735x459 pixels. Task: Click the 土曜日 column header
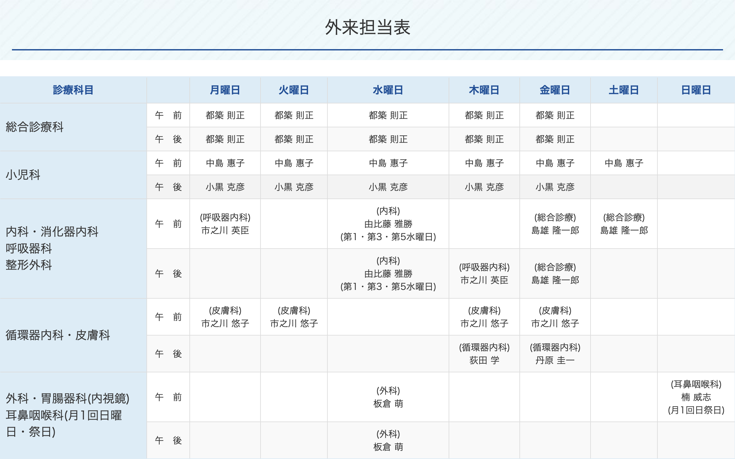[x=623, y=90]
